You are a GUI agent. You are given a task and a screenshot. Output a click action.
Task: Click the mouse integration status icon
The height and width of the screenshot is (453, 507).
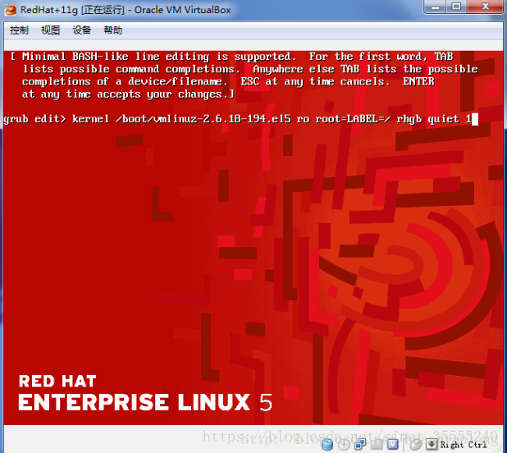(x=415, y=445)
